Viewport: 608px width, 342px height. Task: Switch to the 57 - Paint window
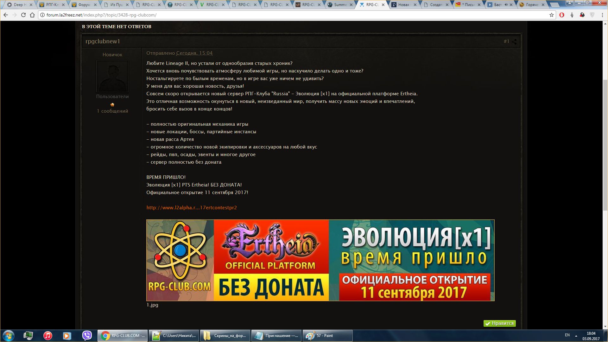pyautogui.click(x=328, y=336)
